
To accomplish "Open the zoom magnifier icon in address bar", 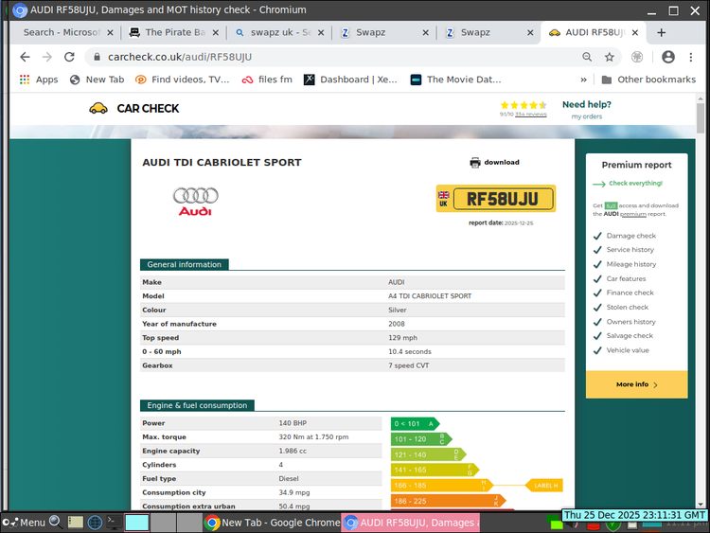I will coord(587,57).
